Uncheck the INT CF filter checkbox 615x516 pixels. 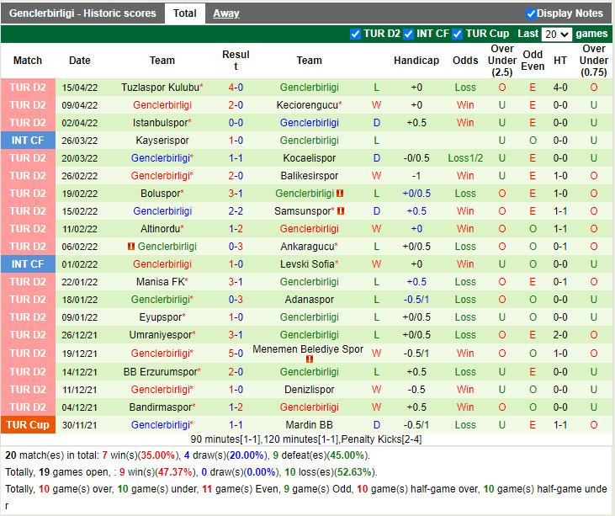click(x=408, y=35)
